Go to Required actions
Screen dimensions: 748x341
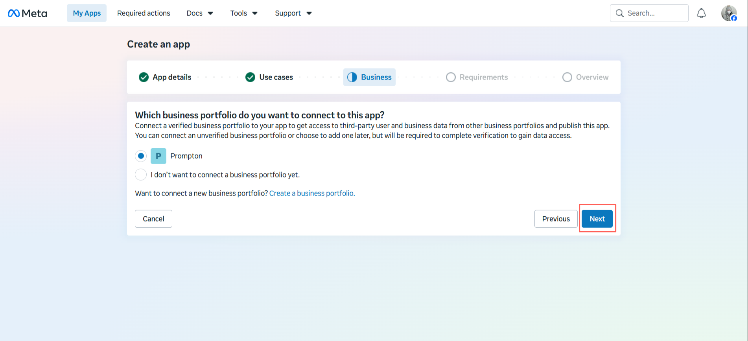click(144, 13)
